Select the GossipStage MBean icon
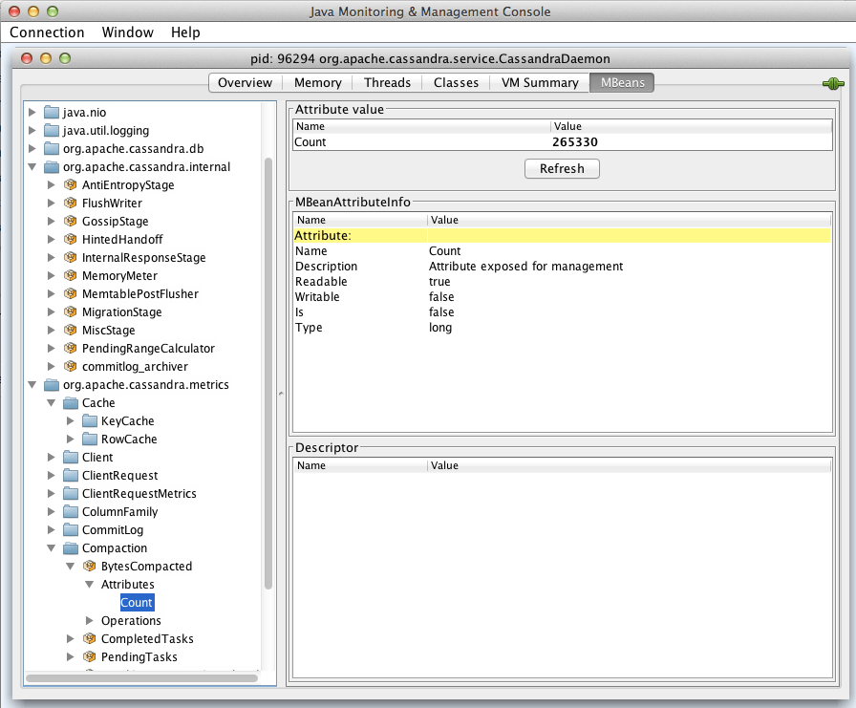Viewport: 856px width, 708px height. point(70,221)
